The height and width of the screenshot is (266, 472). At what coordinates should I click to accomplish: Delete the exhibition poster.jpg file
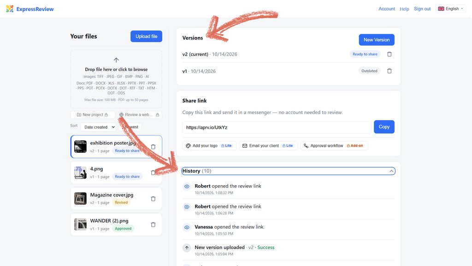(153, 147)
